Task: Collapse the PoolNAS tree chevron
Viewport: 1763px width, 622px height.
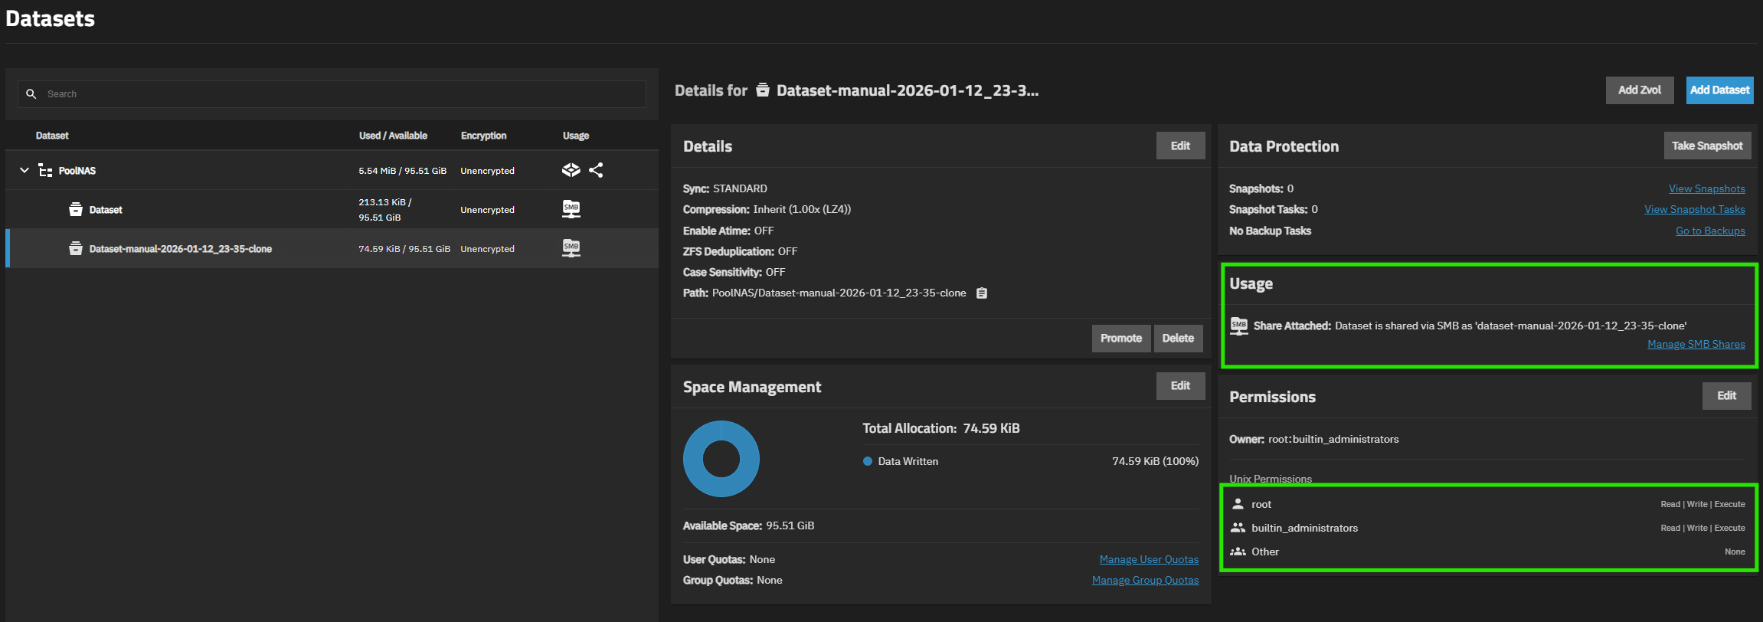Action: coord(25,170)
